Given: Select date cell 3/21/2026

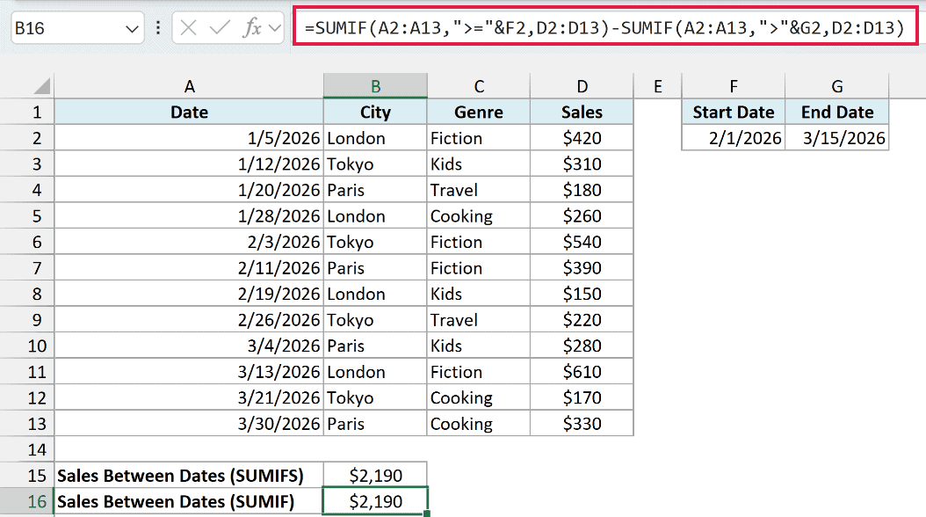Looking at the screenshot, I should point(189,398).
